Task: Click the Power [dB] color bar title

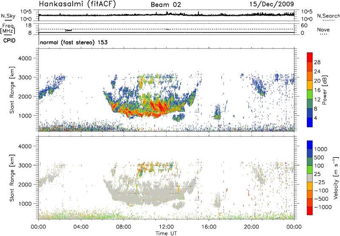Action: pyautogui.click(x=324, y=90)
